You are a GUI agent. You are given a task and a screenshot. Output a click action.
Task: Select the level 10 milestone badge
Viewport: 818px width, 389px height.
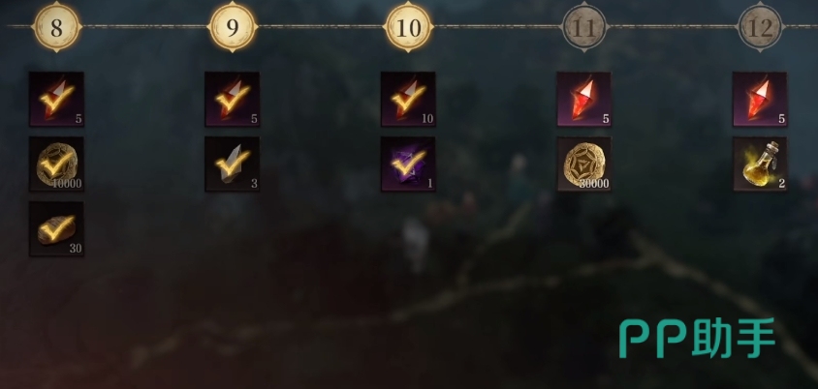click(408, 27)
